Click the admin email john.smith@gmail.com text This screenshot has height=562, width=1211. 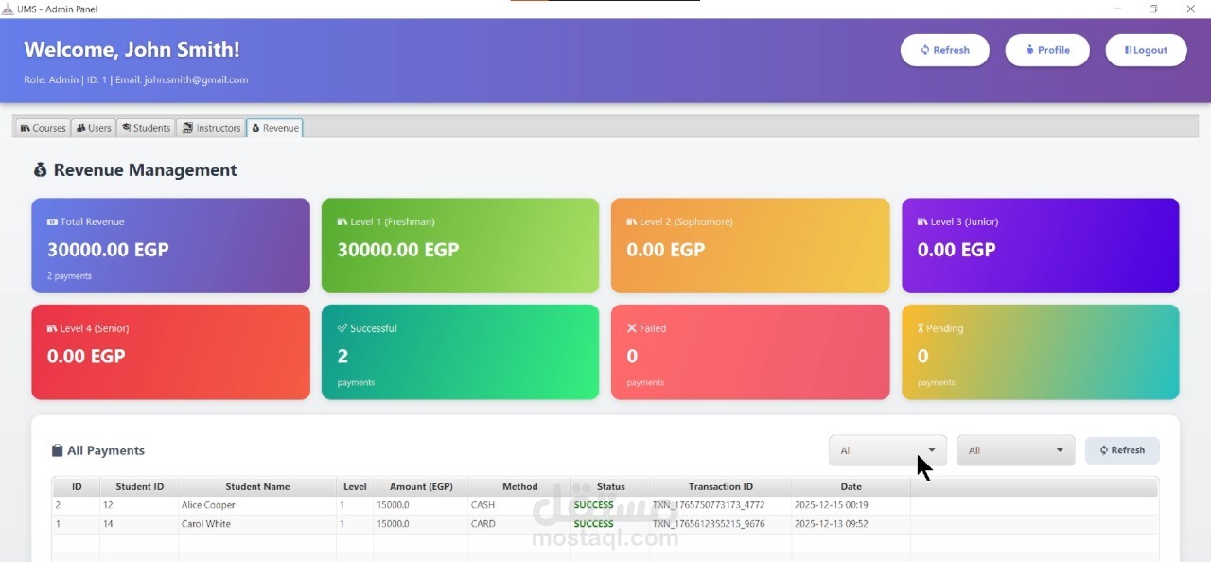[196, 80]
